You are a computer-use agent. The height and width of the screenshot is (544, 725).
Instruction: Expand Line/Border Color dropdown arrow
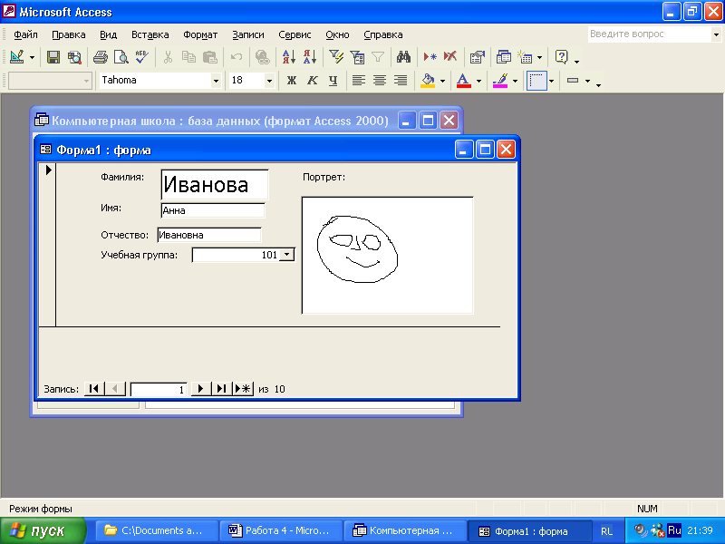point(515,81)
